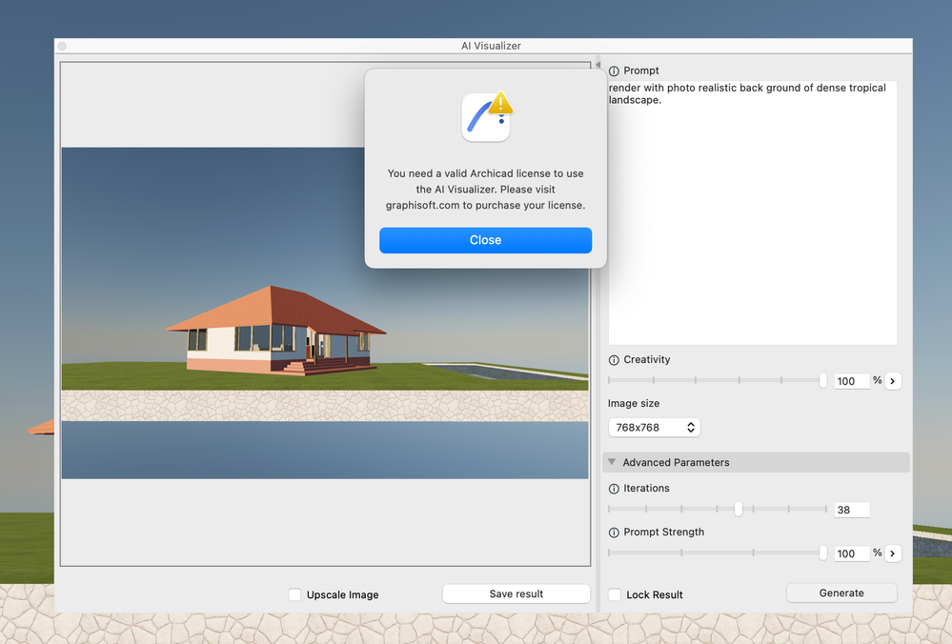Click the Creativity percentage value field
952x644 pixels.
click(852, 381)
